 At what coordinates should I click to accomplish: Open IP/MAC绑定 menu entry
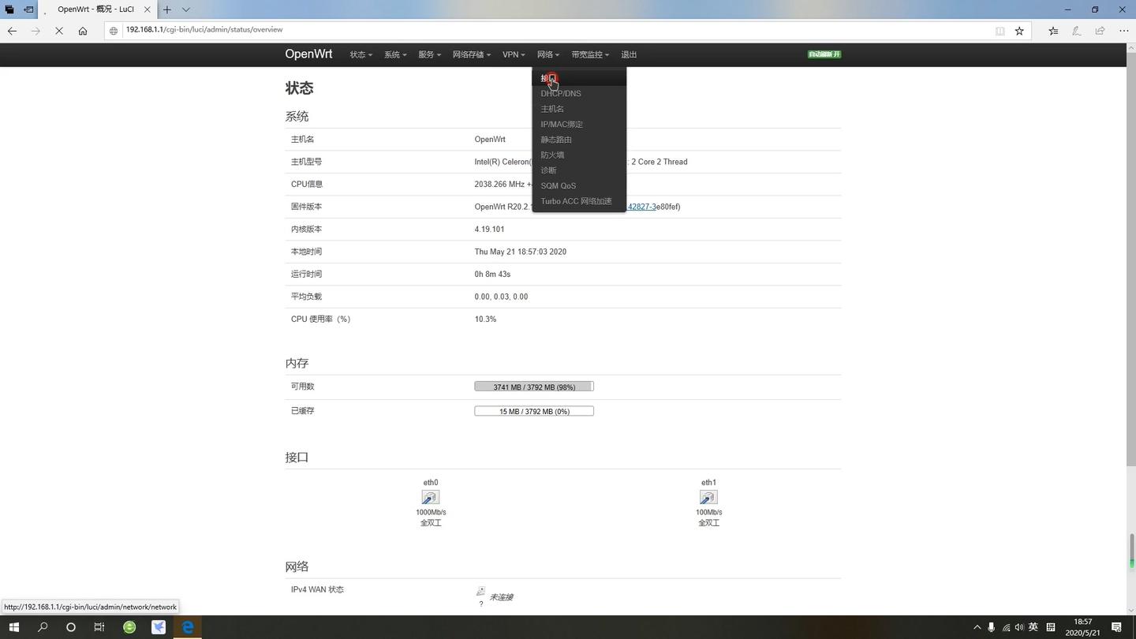562,125
